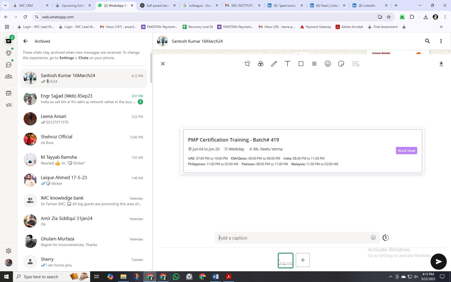Open WhatsApp Settings gear
This screenshot has width=451, height=282.
point(9,251)
